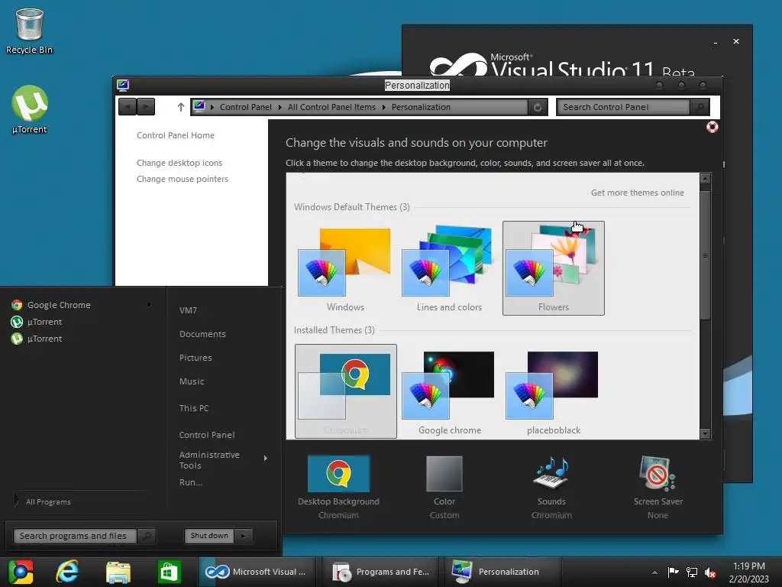
Task: Click the Action Center flag in system tray
Action: coord(673,572)
